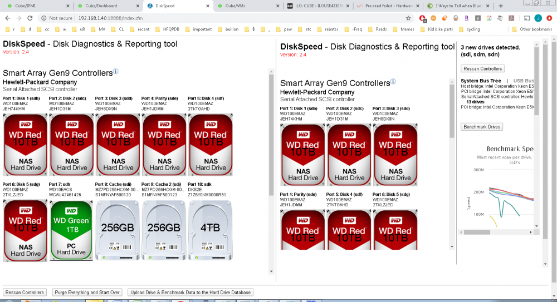This screenshot has height=302, width=557.
Task: Select the 4TB drive on Port 10
Action: pyautogui.click(x=211, y=231)
